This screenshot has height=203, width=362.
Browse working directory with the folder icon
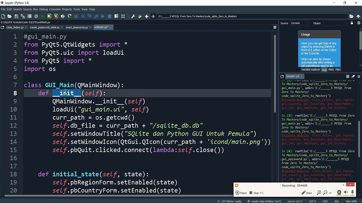(x=351, y=16)
